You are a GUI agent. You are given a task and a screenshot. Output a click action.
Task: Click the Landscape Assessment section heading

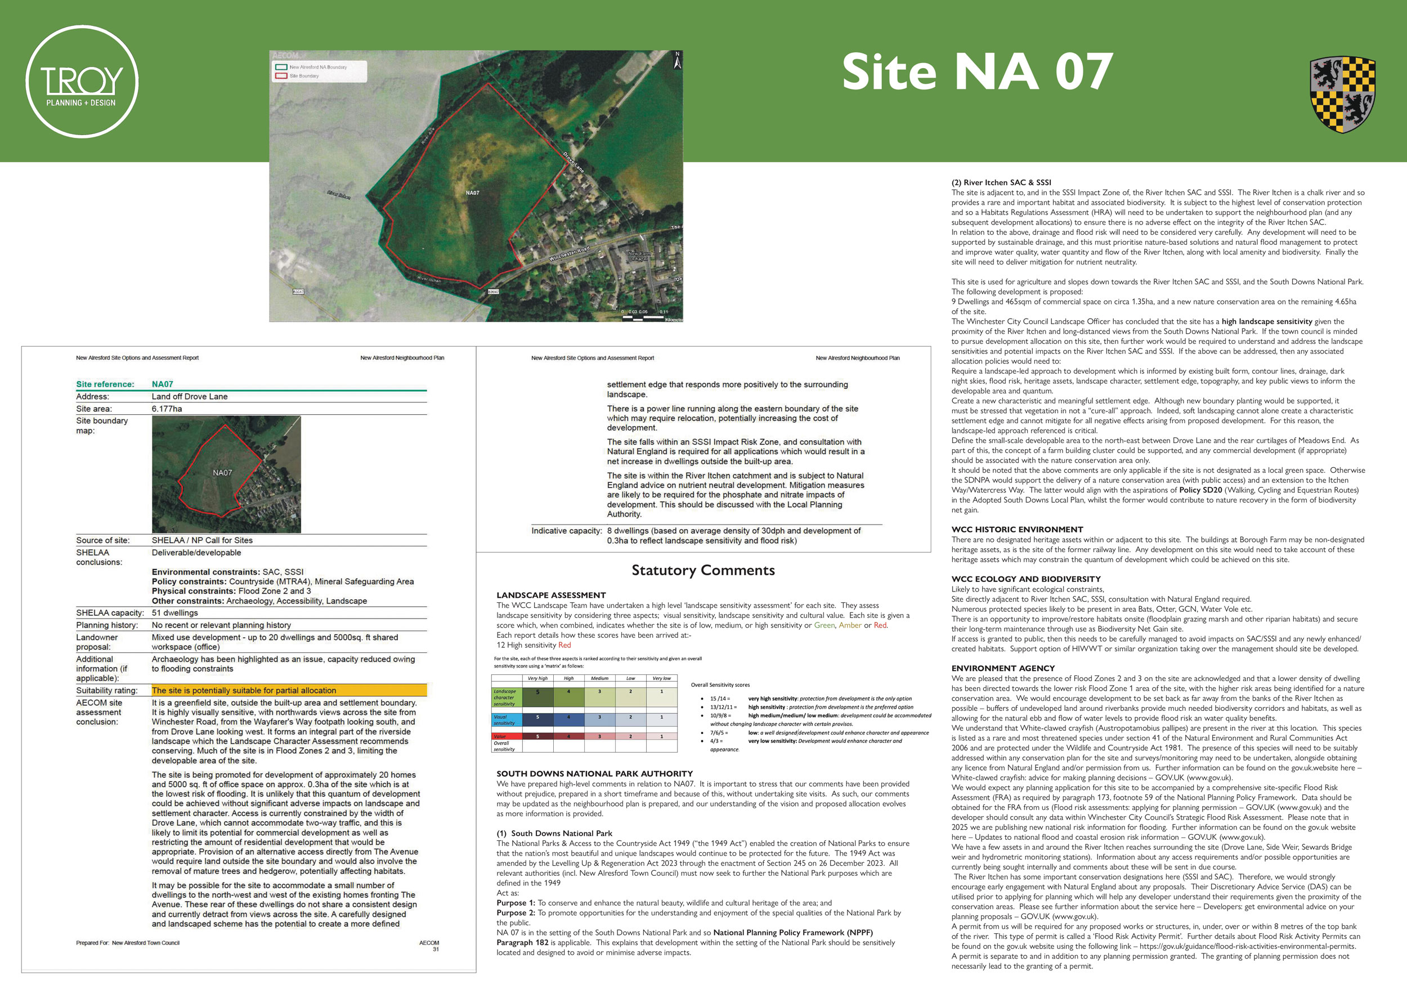point(551,595)
